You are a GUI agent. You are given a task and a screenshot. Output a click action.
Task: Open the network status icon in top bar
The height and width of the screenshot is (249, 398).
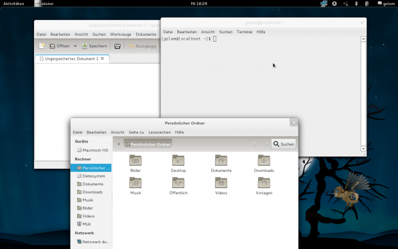[324, 4]
